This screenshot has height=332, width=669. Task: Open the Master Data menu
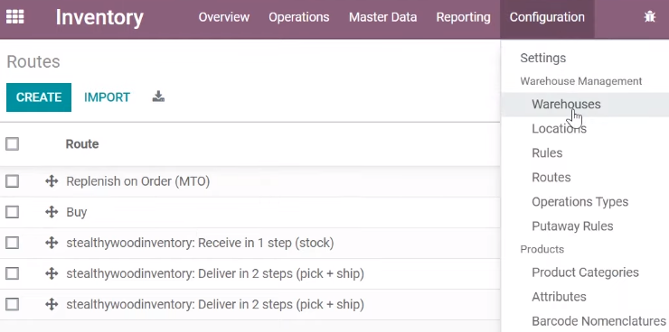(382, 17)
